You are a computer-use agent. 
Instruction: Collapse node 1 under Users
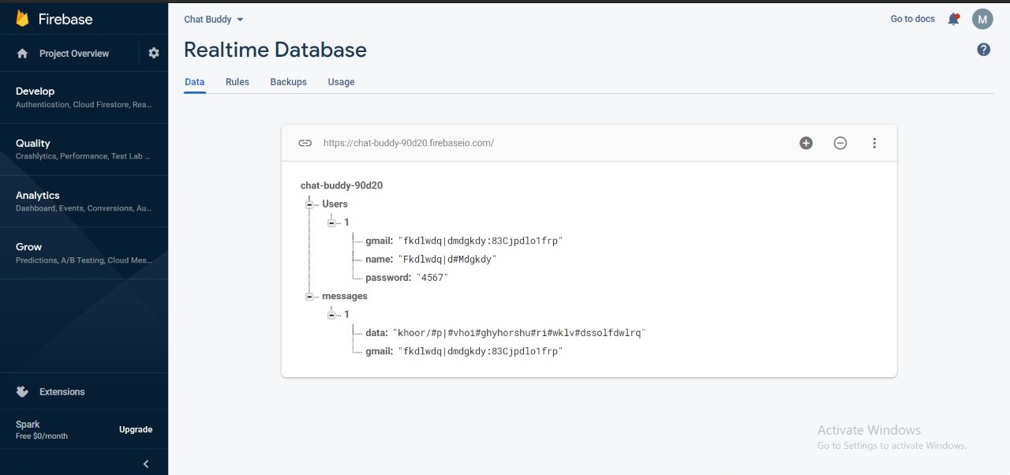pyautogui.click(x=331, y=223)
